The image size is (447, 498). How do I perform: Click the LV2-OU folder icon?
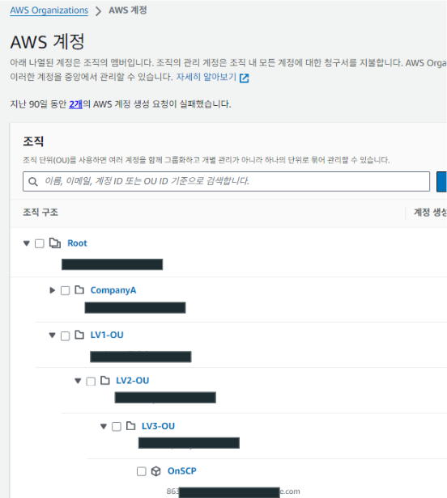[105, 380]
